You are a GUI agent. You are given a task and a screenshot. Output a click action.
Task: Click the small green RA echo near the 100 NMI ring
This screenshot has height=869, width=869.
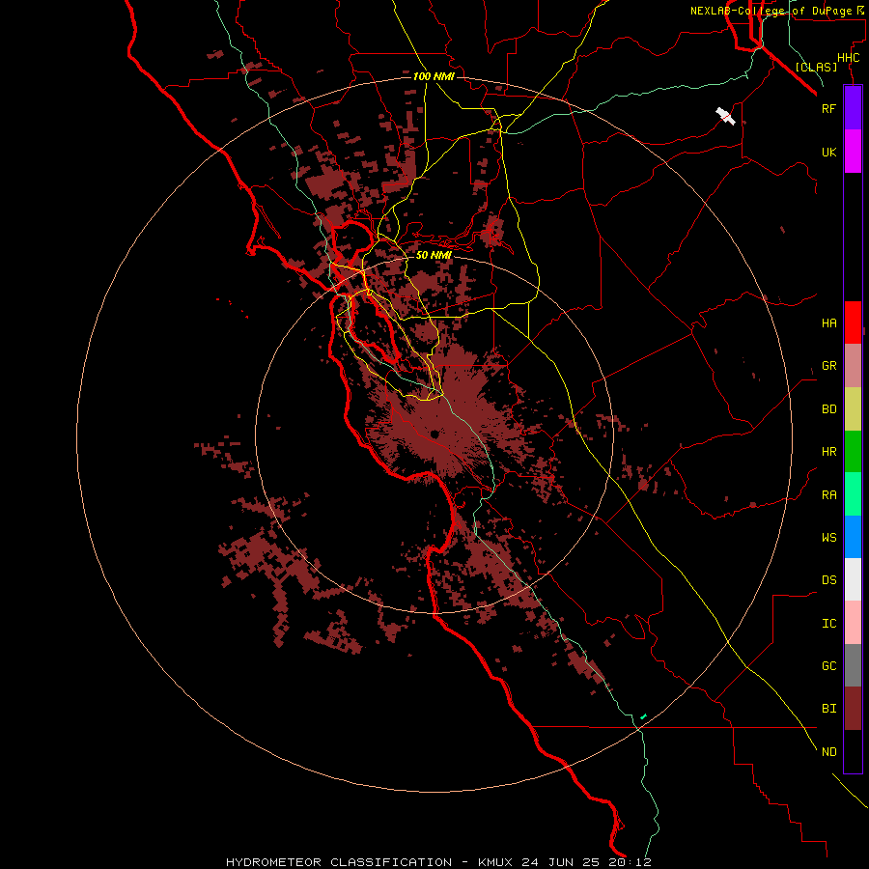tap(643, 716)
